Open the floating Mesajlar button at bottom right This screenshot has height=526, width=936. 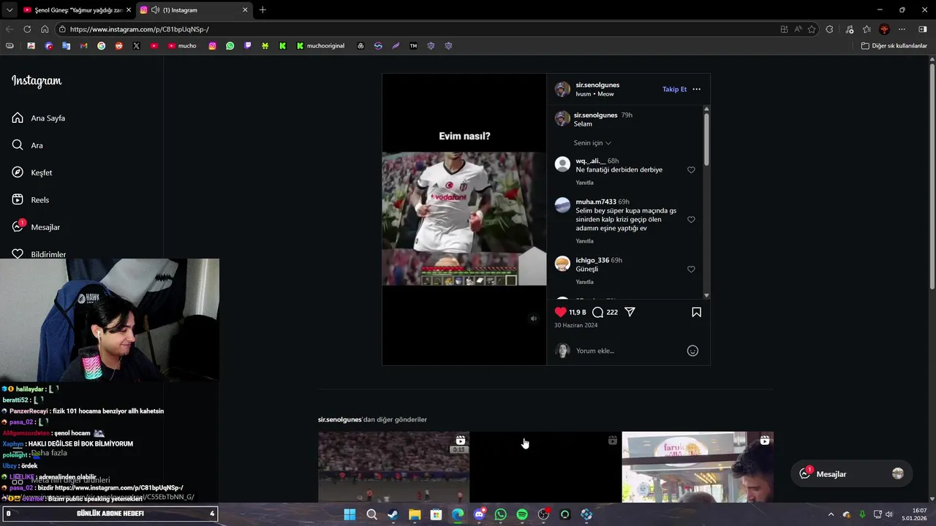click(852, 474)
